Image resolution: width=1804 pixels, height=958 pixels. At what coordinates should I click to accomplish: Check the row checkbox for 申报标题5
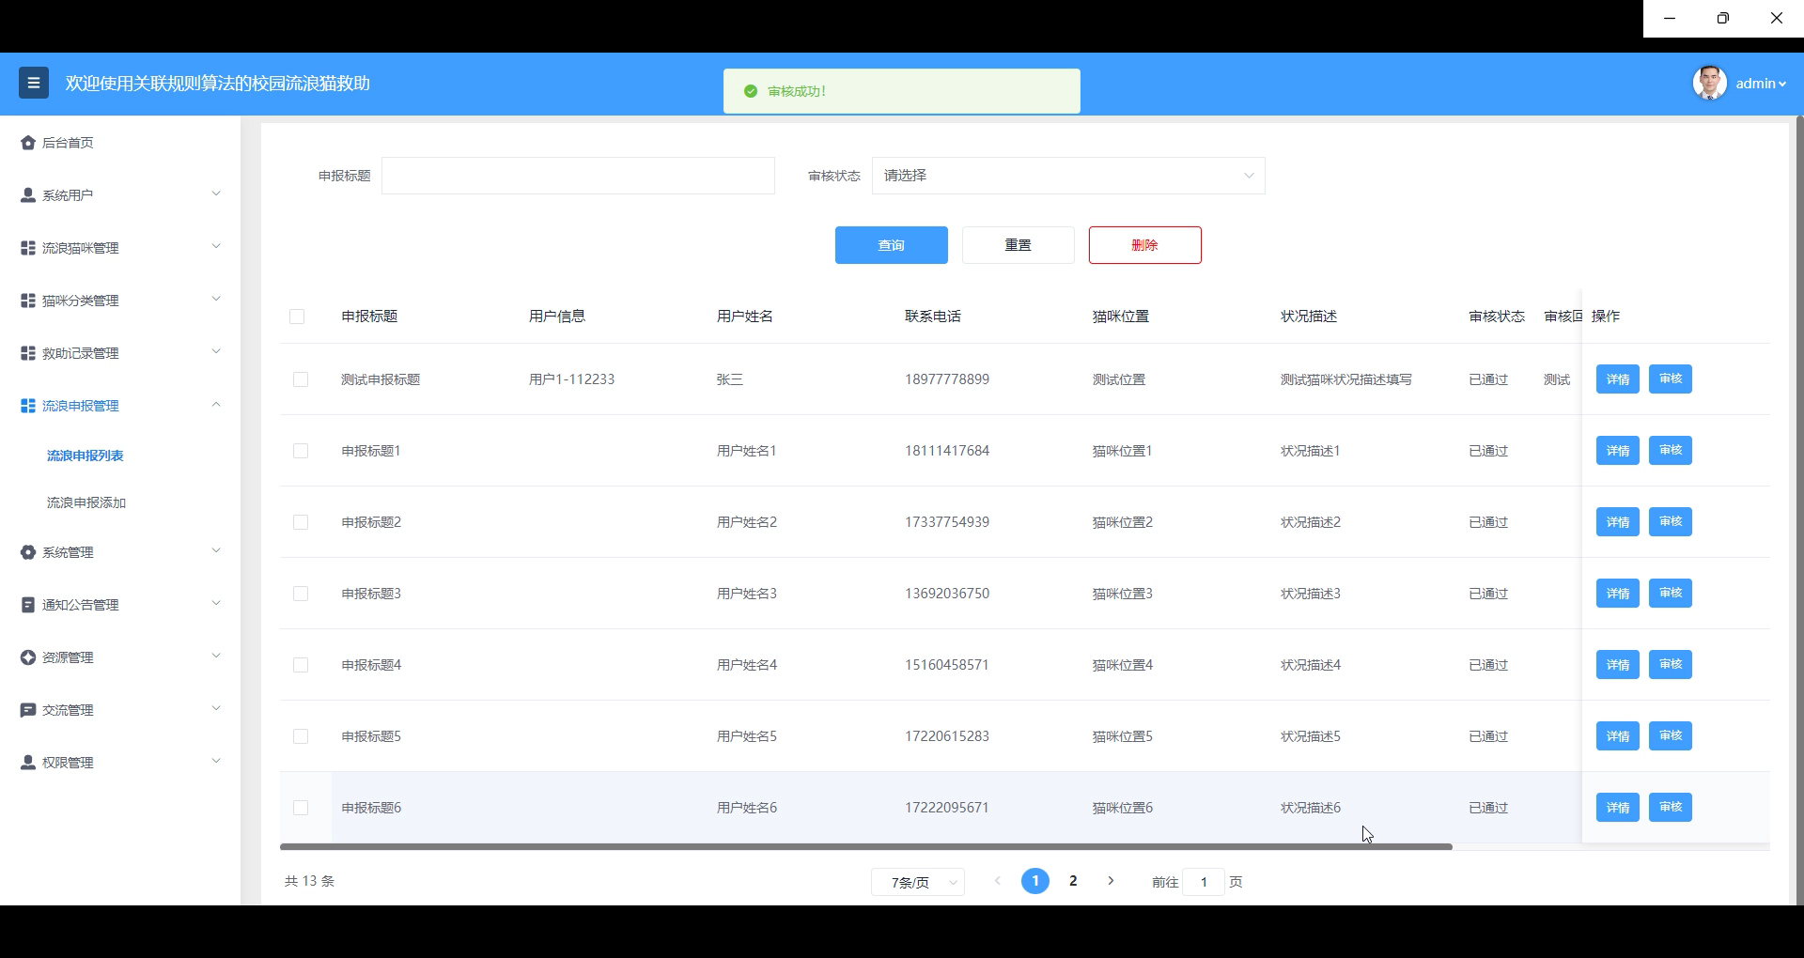tap(301, 736)
